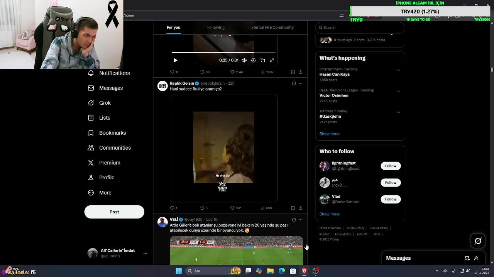Mute the video via speaker icon
Viewport: 494px width, 277px height.
pyautogui.click(x=244, y=60)
